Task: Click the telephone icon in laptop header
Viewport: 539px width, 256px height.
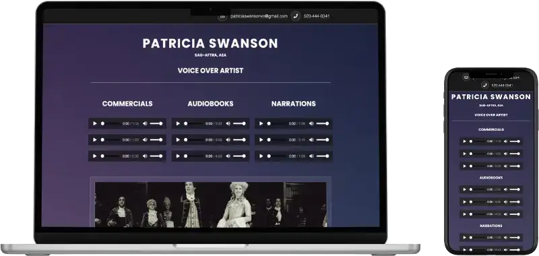Action: [296, 16]
